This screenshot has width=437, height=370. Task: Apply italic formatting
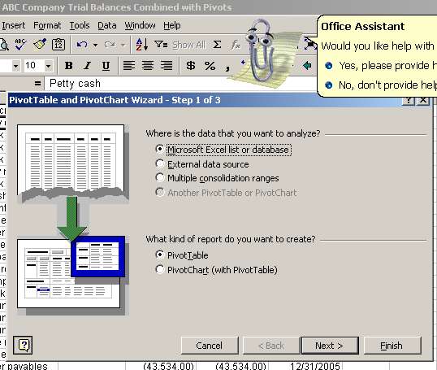[x=87, y=66]
